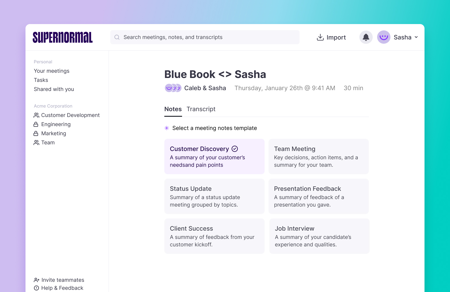Click the Supernormal logo

pyautogui.click(x=63, y=37)
